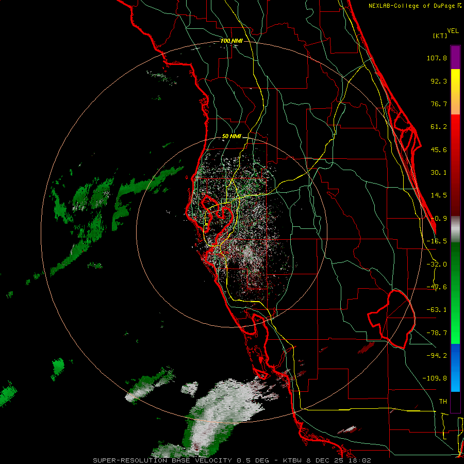464x464 pixels.
Task: Select the 92.3 velocity scale value
Action: 439,81
